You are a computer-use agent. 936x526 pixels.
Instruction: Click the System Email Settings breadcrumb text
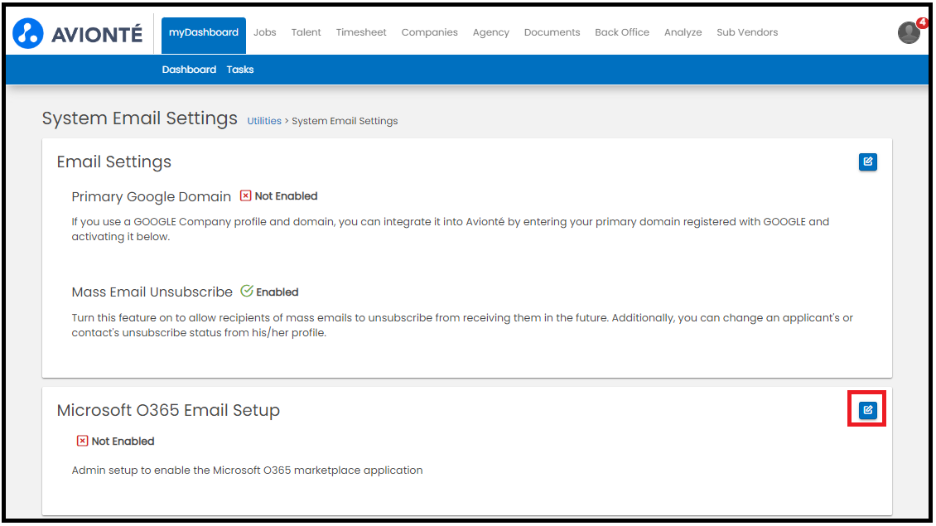pyautogui.click(x=345, y=121)
